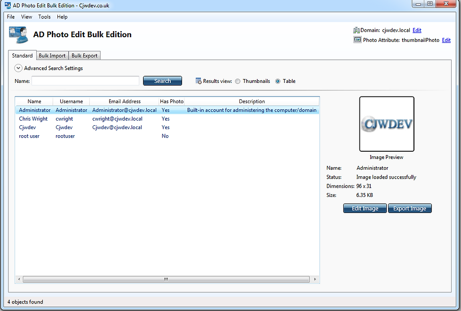Click the Export Image button
Screen dimensions: 461x311
point(410,208)
